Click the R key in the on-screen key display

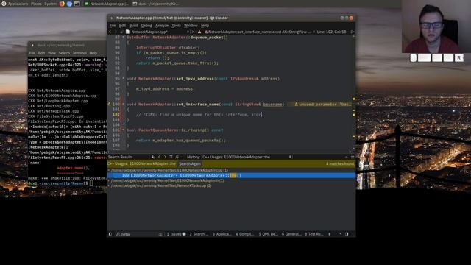click(458, 57)
